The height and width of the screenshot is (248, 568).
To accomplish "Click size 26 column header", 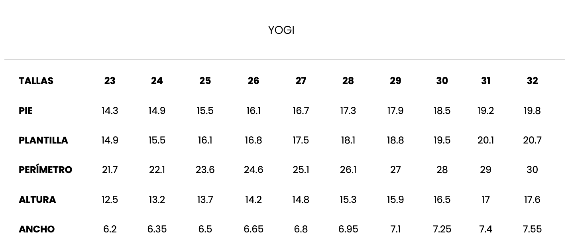I will coord(253,81).
